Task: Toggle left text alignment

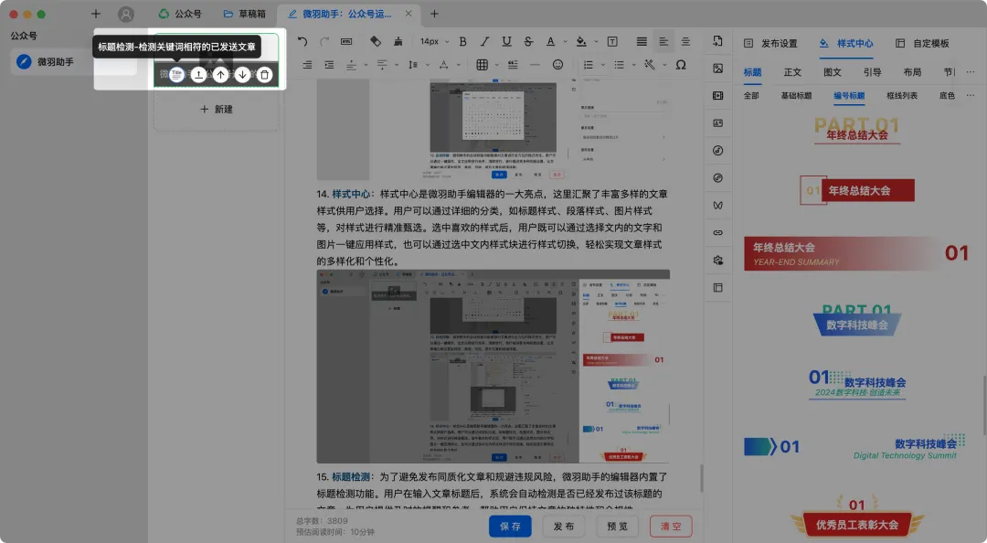Action: [x=663, y=41]
